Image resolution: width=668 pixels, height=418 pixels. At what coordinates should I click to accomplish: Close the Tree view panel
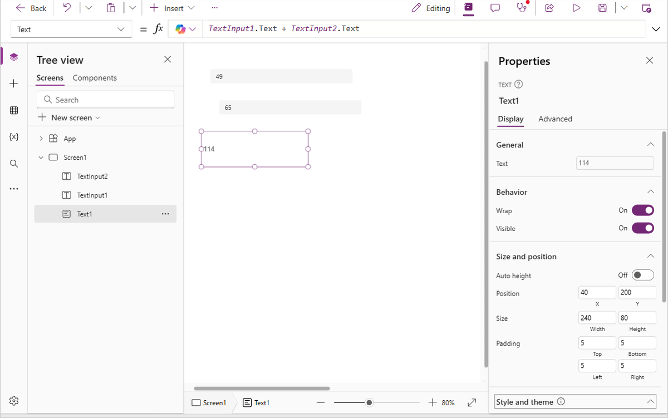pyautogui.click(x=168, y=59)
